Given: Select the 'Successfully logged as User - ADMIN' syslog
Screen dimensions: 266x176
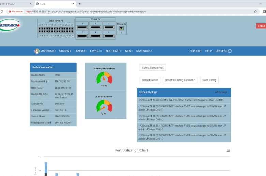Looking at the screenshot, I should pyautogui.click(x=184, y=100).
